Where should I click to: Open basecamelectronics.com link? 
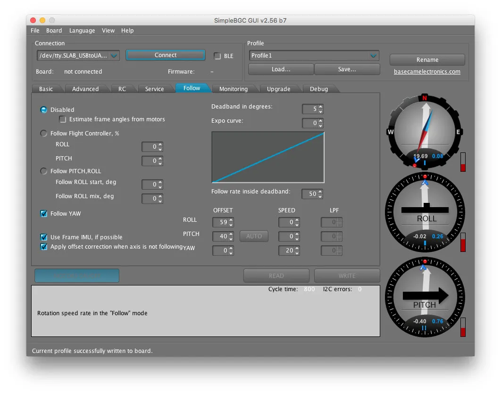[x=427, y=72]
